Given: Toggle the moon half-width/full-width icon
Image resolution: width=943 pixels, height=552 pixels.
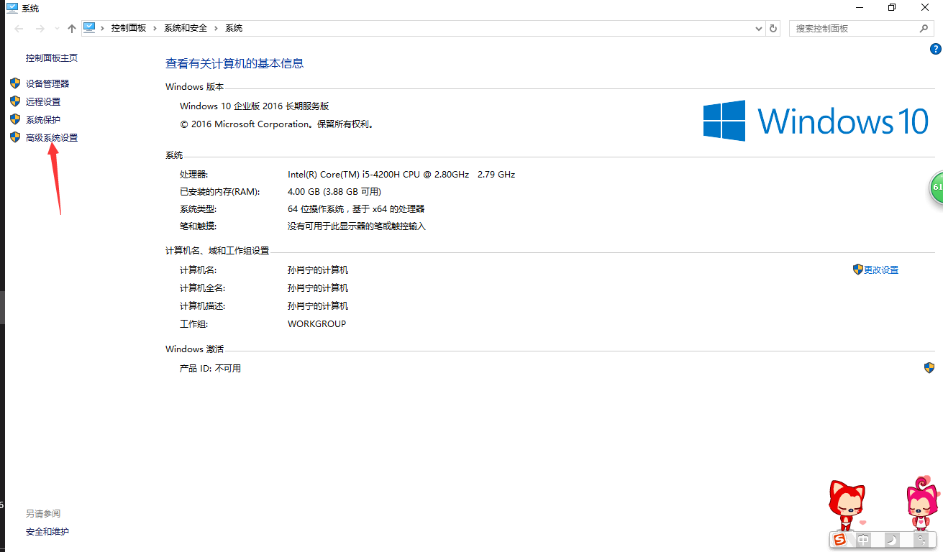Looking at the screenshot, I should coord(891,539).
